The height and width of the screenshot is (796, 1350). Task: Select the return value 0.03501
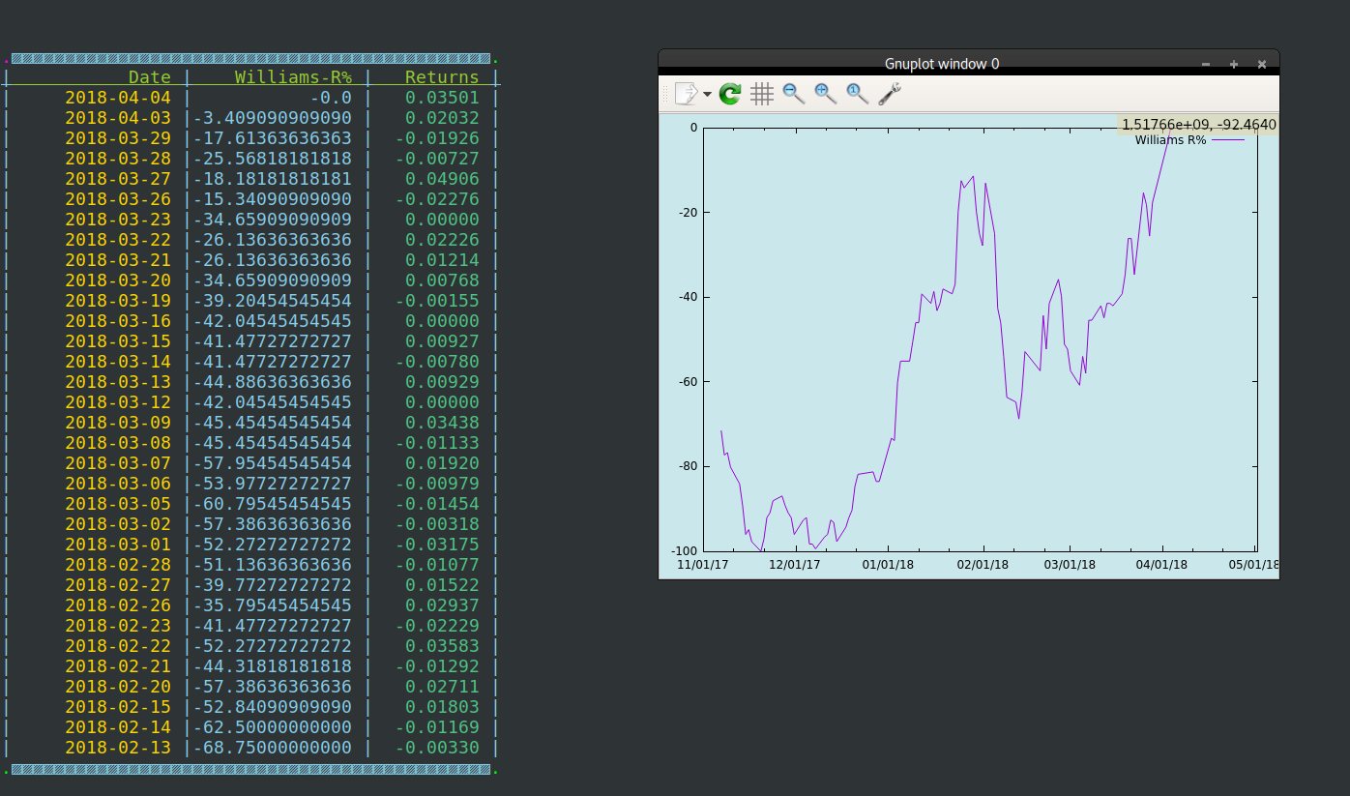442,98
